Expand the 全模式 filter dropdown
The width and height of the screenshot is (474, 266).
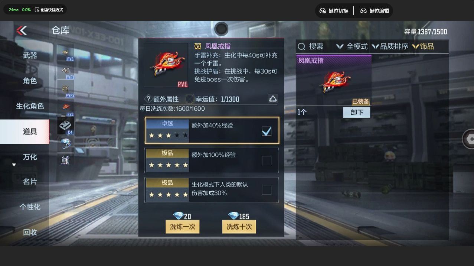click(x=352, y=46)
